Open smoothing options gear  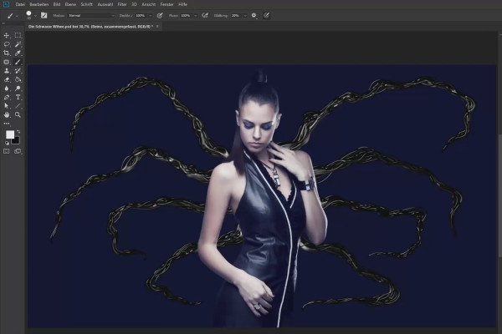tap(254, 15)
